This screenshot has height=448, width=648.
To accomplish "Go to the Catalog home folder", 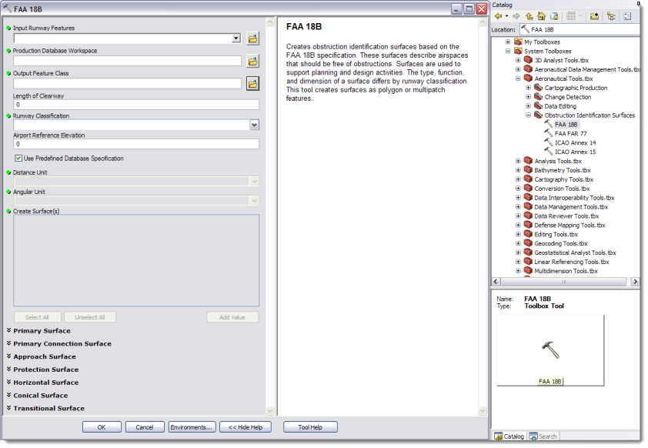I will coord(541,16).
